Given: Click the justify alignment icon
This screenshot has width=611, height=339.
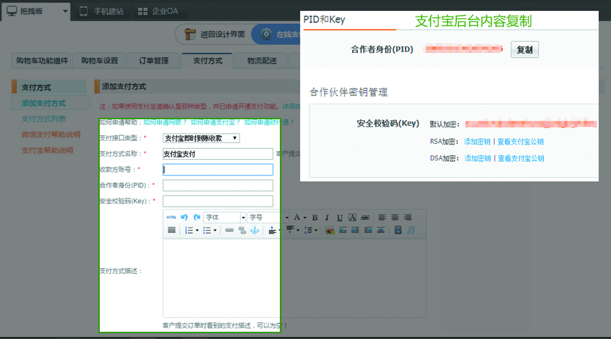Looking at the screenshot, I should click(x=171, y=231).
